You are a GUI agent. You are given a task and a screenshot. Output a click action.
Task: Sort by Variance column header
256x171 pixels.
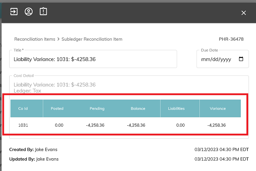217,108
